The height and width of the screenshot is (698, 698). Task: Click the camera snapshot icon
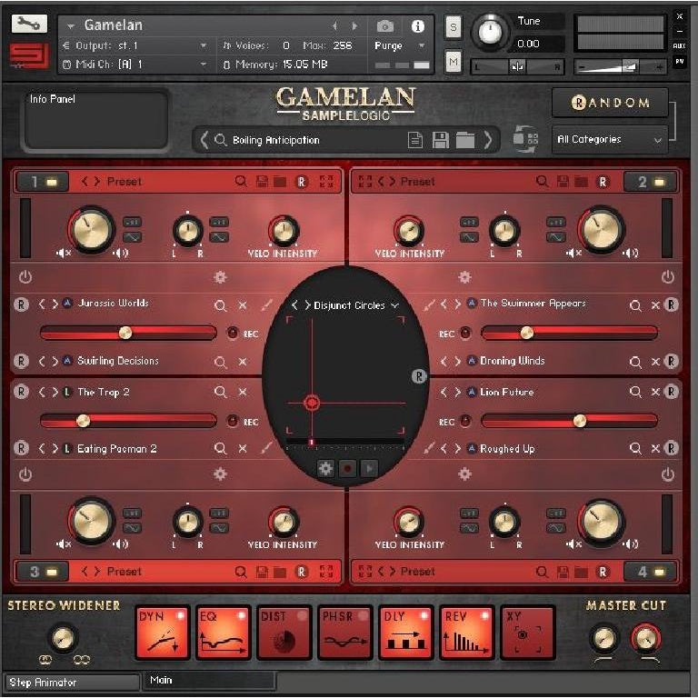[x=385, y=26]
